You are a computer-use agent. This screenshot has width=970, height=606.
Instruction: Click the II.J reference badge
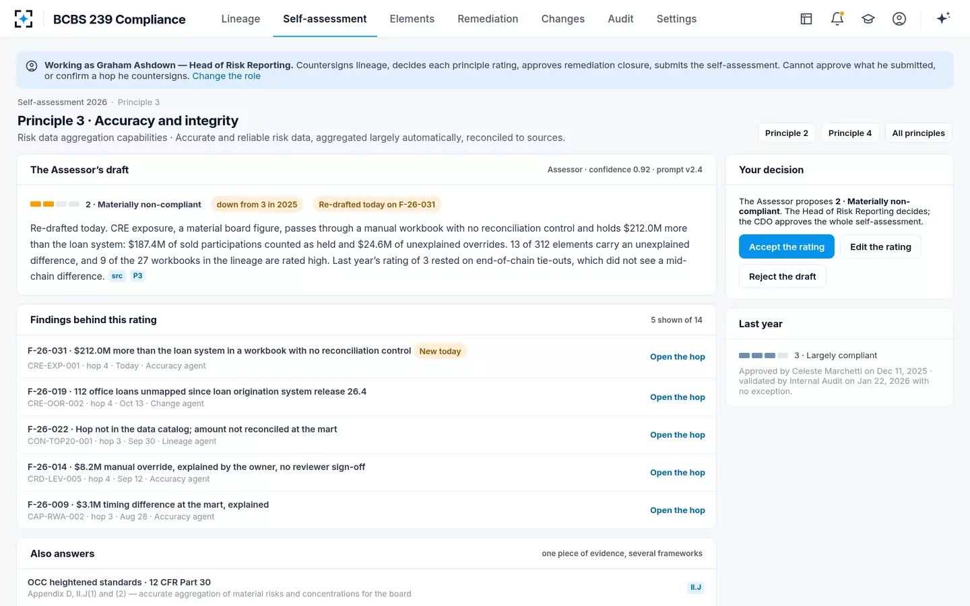tap(696, 588)
